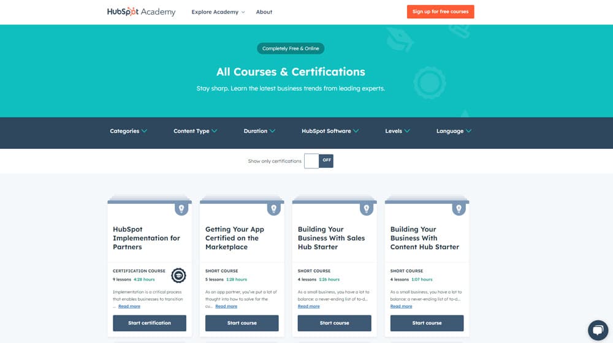613x343 pixels.
Task: Toggle Show only certifications switch
Action: pos(319,160)
